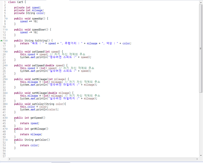This screenshot has height=163, width=203.
Task: Collapse the setMileage(int mileage) fold on line 29
Action: pos(7,79)
